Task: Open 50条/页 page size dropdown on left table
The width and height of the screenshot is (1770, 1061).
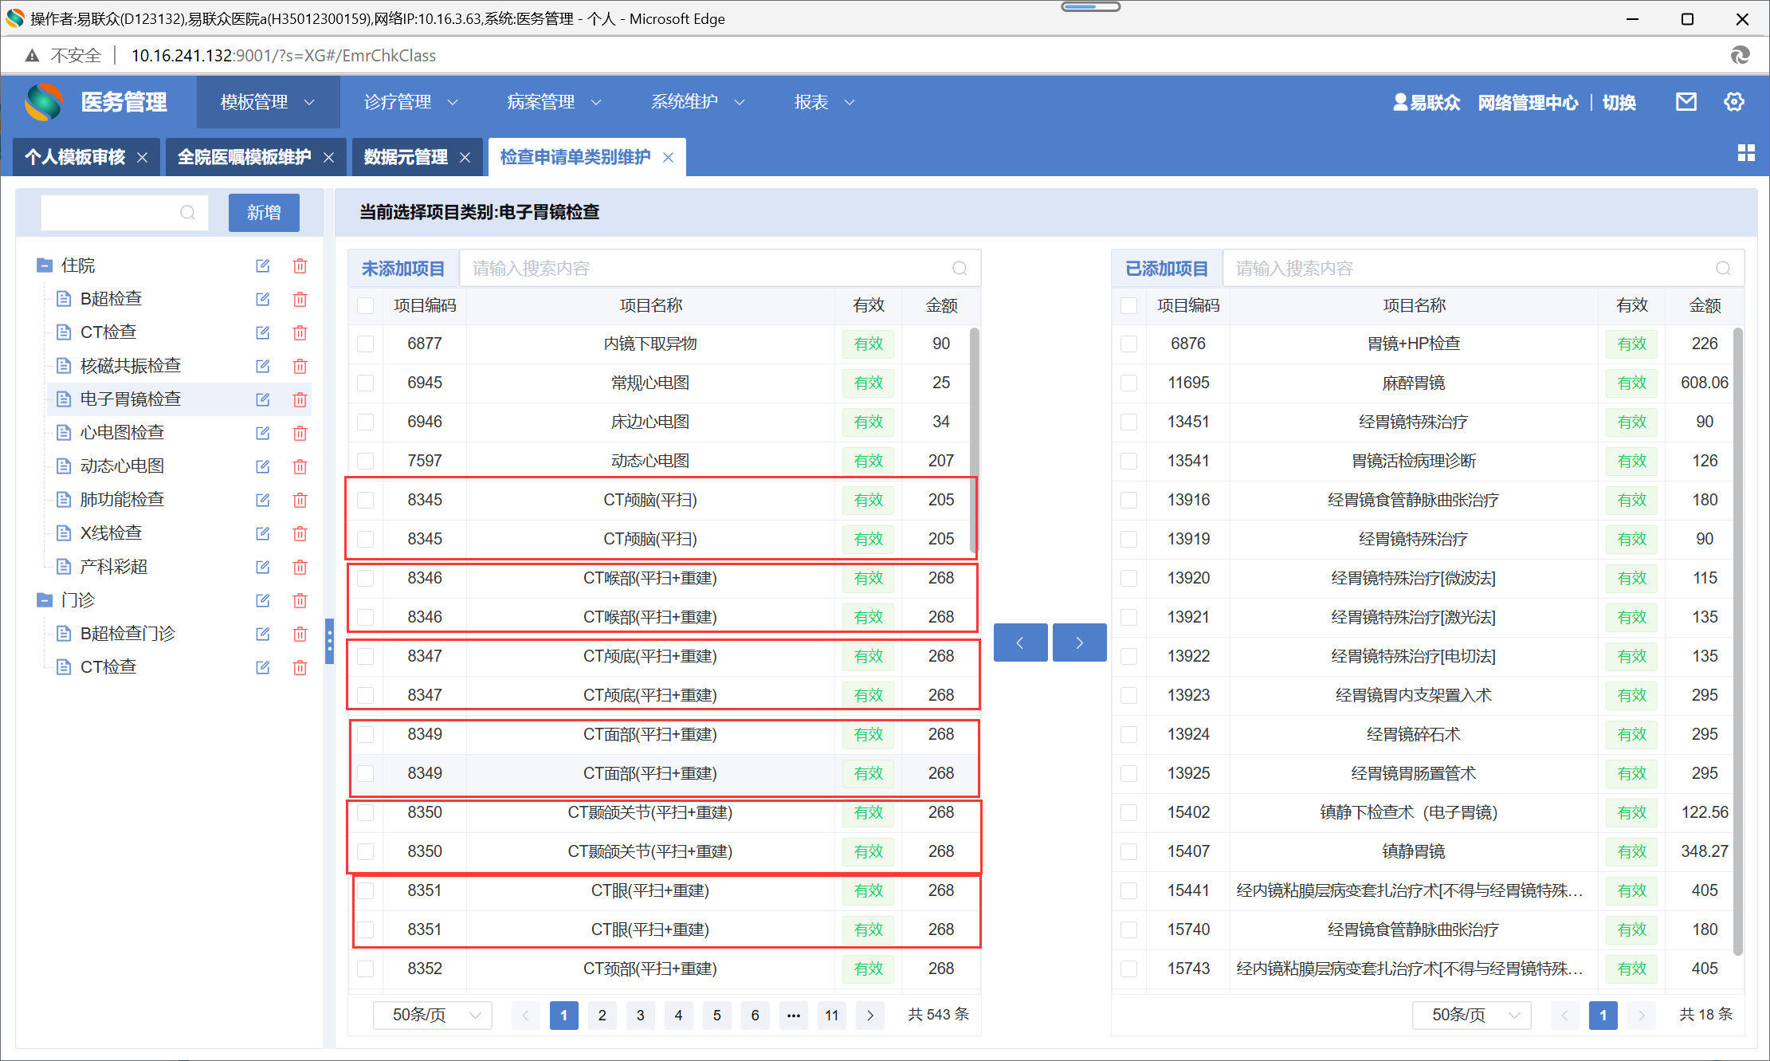Action: point(433,1015)
